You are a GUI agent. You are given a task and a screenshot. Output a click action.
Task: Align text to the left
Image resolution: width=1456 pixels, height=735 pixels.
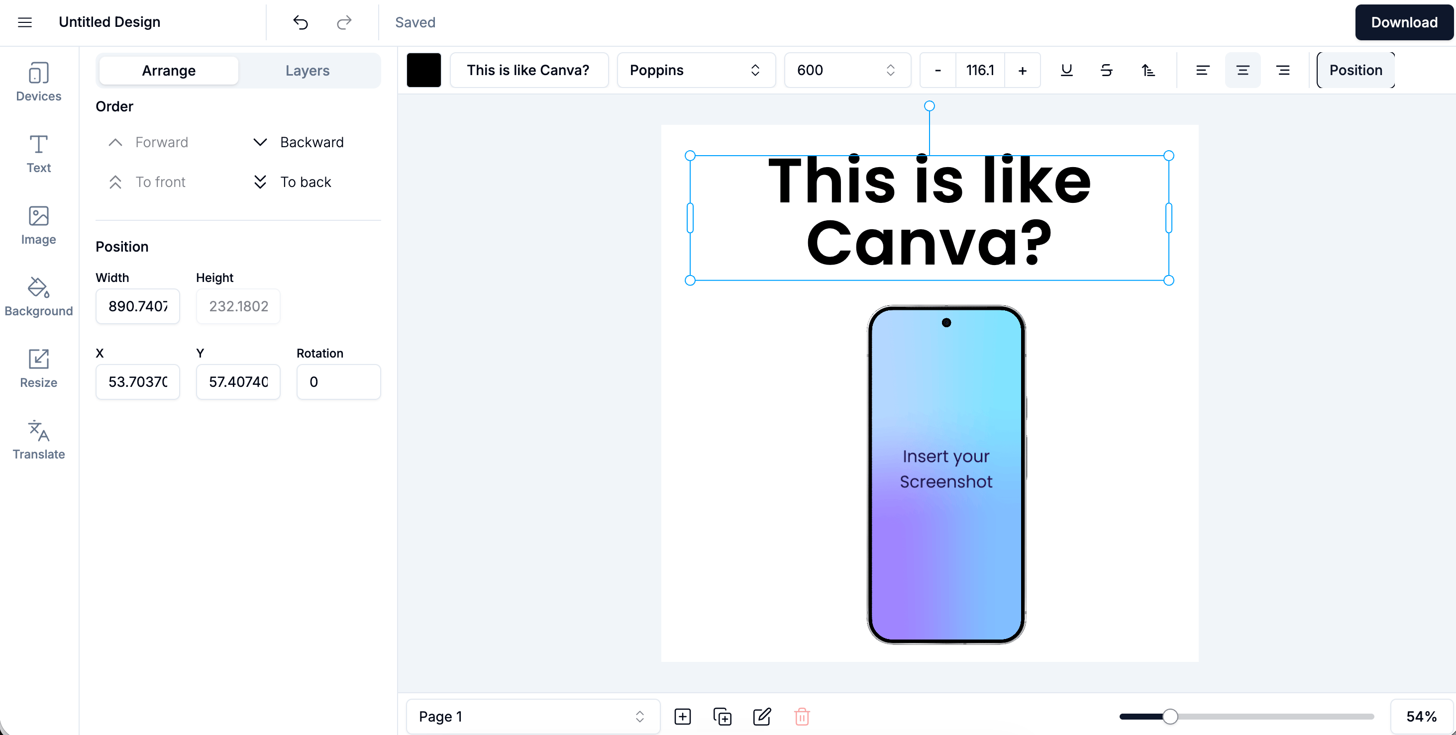(1202, 70)
